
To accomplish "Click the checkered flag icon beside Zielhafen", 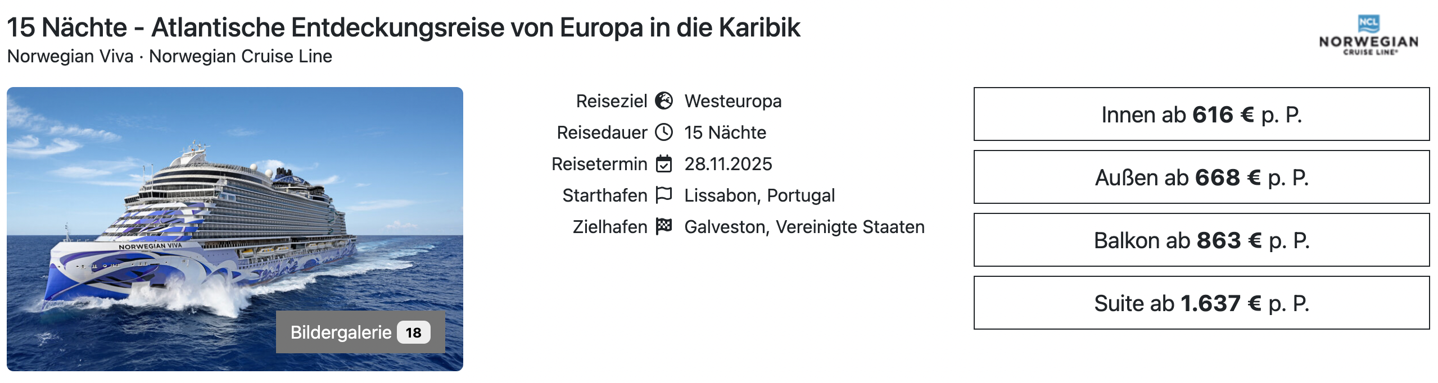I will point(664,226).
